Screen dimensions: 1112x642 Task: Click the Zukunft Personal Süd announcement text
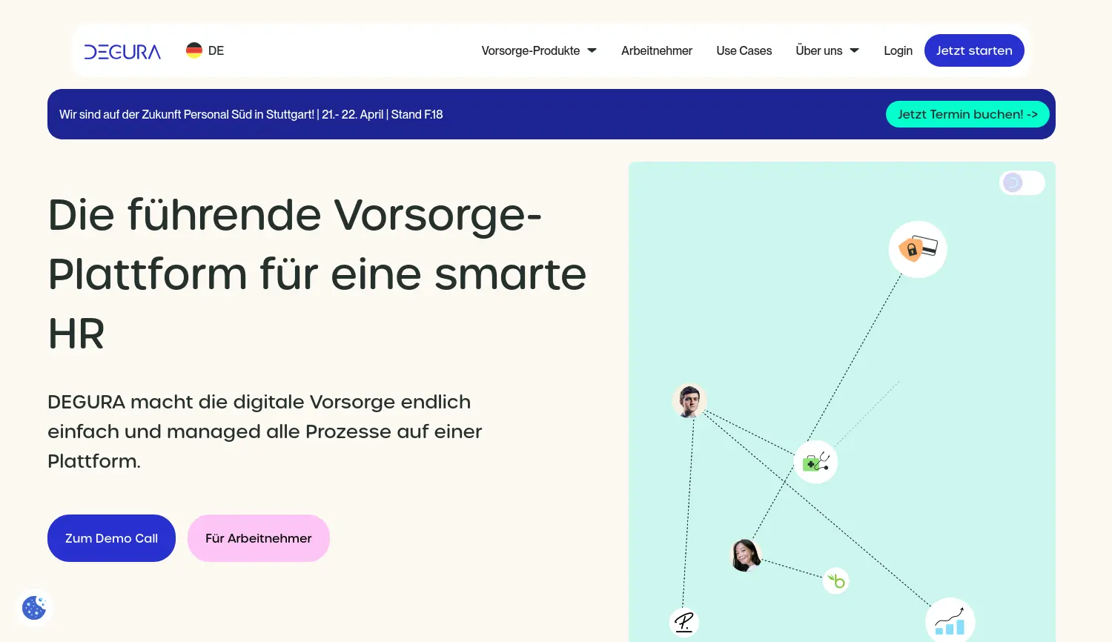[x=251, y=114]
